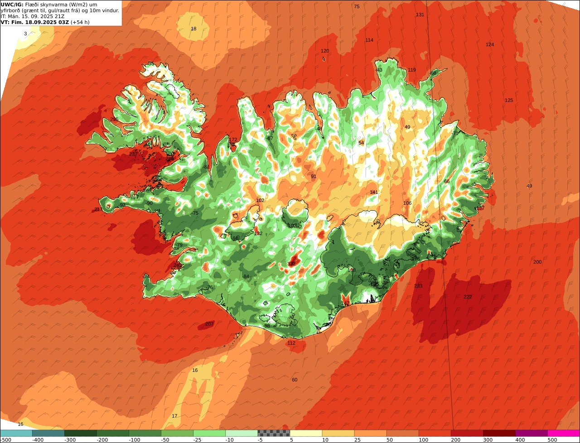Click the map value 60 south of Iceland
The image size is (580, 443).
point(295,380)
